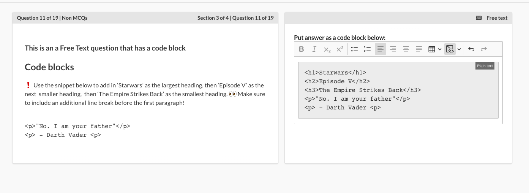Click the keyboard icon beside Free text
Image resolution: width=529 pixels, height=193 pixels.
(478, 18)
